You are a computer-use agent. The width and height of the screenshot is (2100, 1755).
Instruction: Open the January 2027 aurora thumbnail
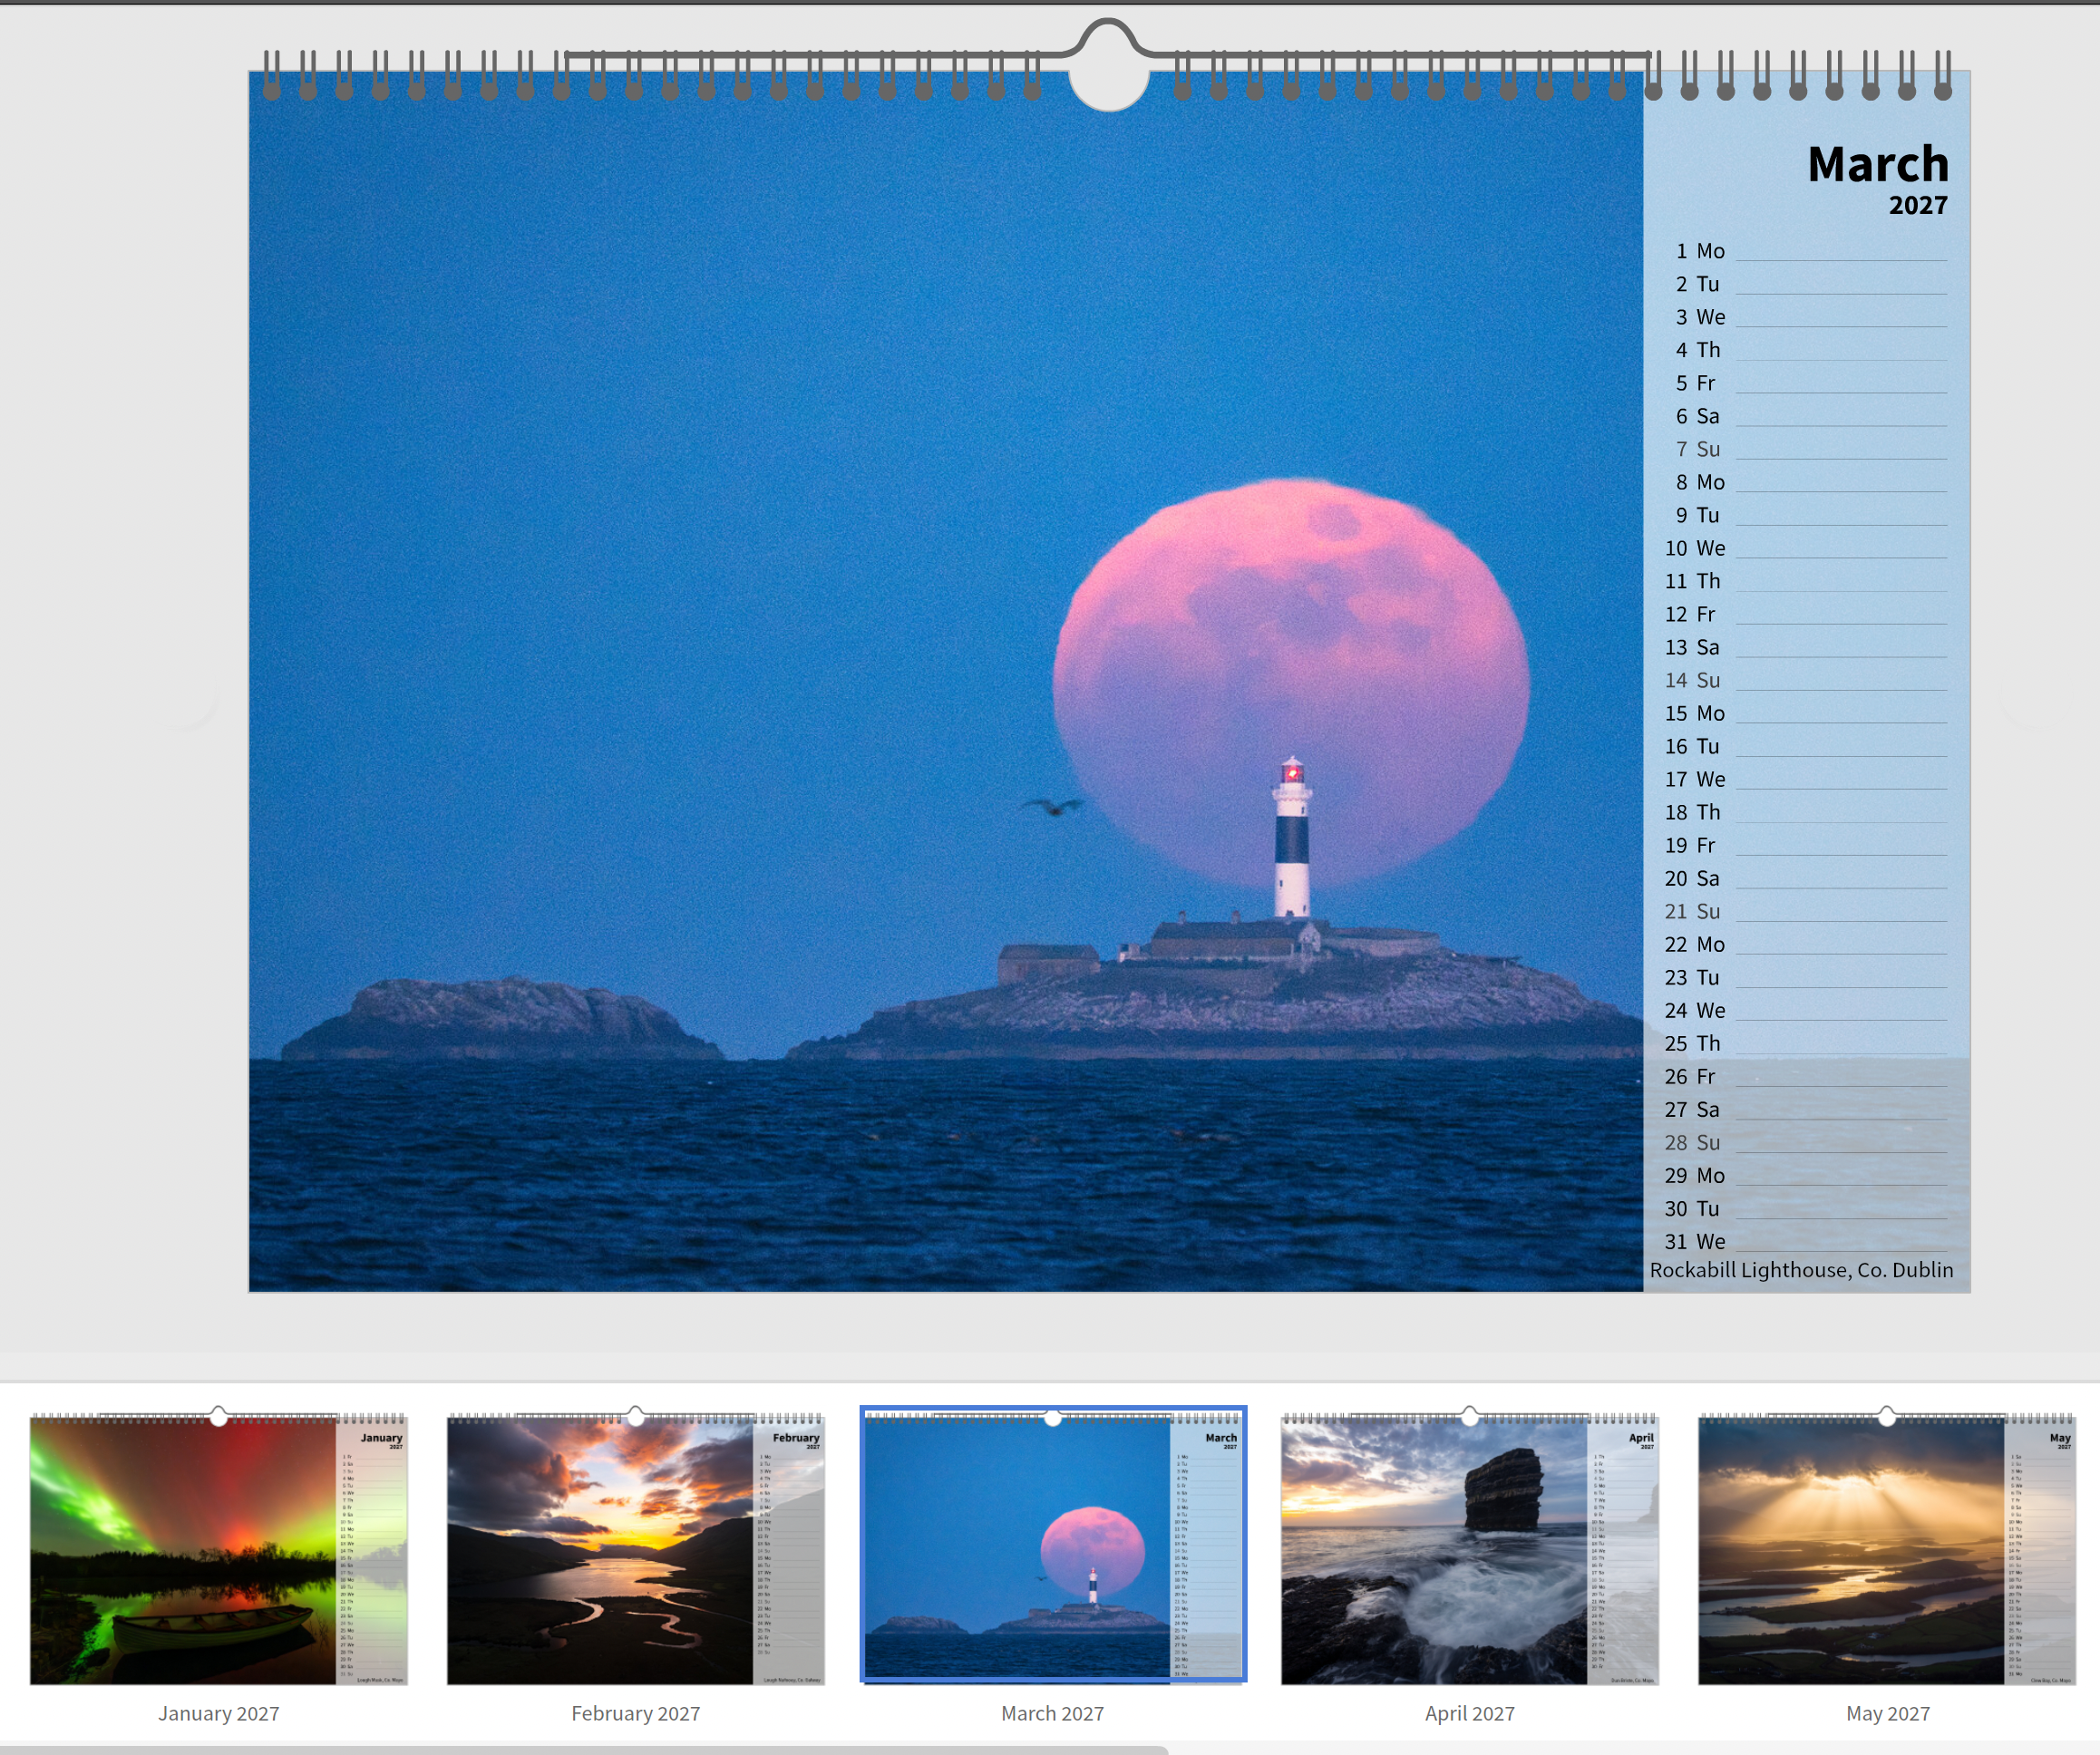tap(218, 1547)
